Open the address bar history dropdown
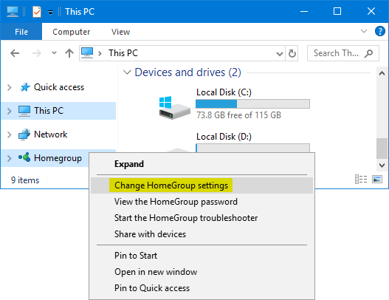Image resolution: width=389 pixels, height=300 pixels. [x=280, y=53]
